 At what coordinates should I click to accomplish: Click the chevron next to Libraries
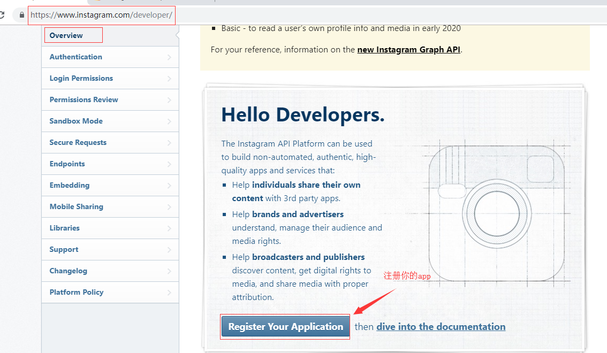pos(169,228)
